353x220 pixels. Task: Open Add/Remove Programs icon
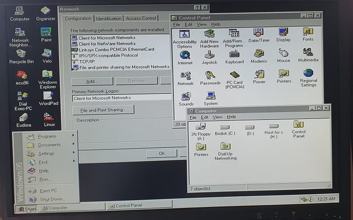[x=234, y=38]
